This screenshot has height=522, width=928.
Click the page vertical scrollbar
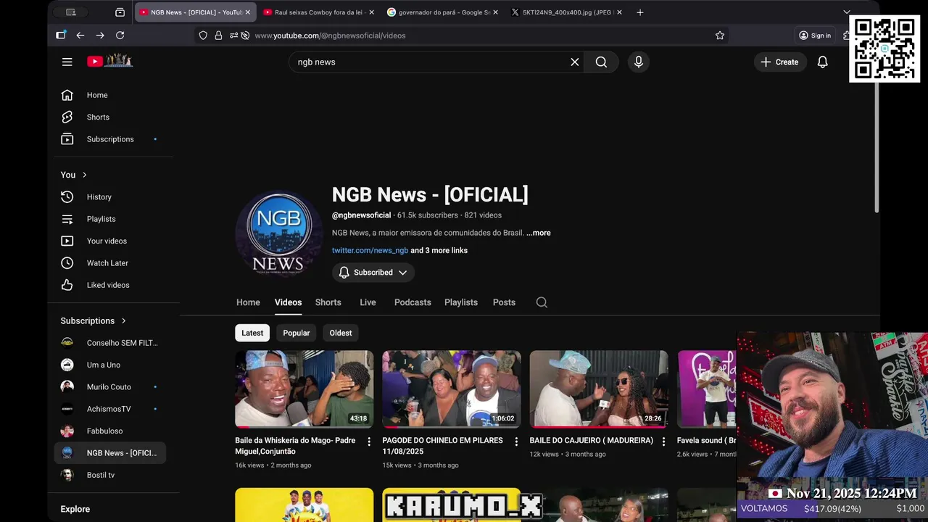click(x=877, y=149)
